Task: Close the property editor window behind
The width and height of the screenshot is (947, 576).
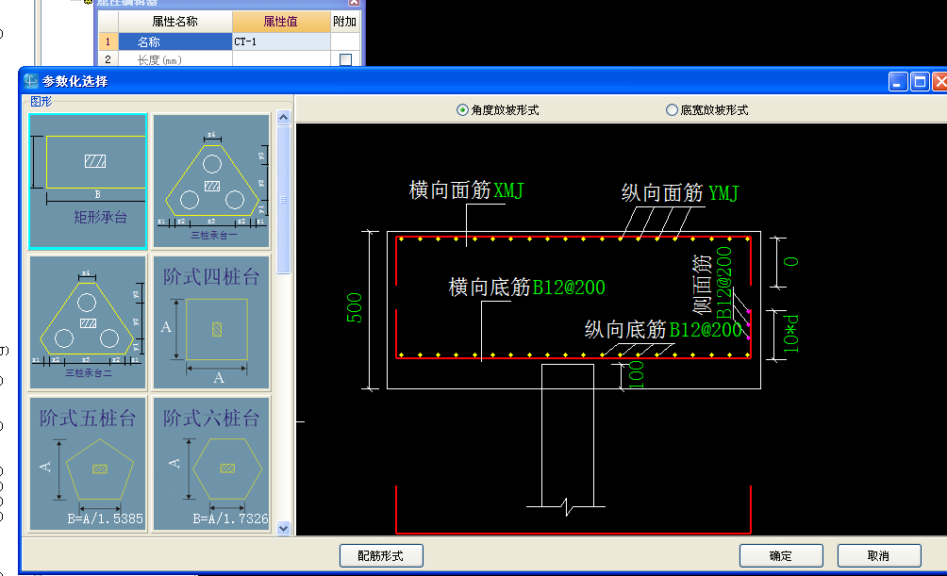Action: point(355,3)
